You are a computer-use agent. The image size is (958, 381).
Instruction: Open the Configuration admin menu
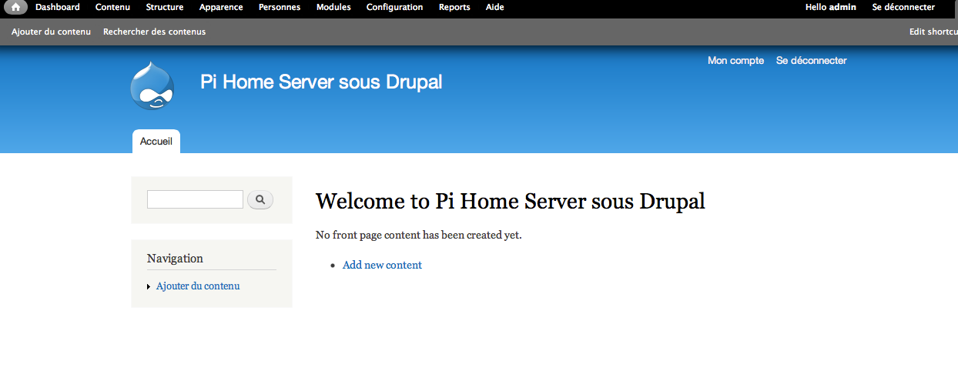(x=394, y=7)
